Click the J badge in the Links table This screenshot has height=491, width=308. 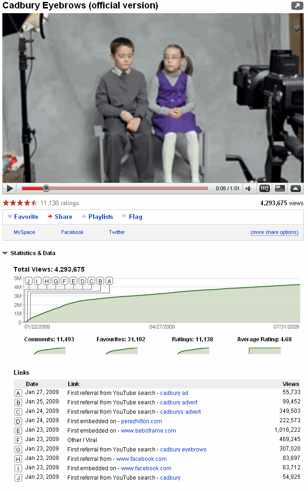tap(18, 478)
